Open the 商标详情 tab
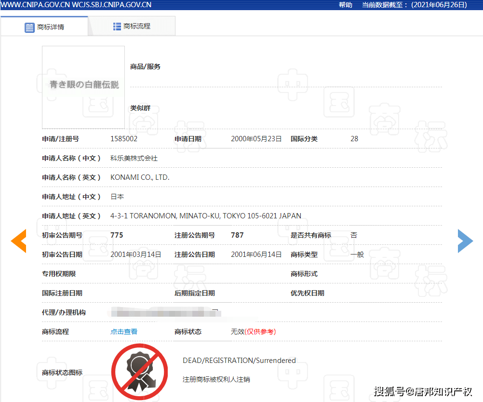The image size is (483, 402). coord(44,26)
